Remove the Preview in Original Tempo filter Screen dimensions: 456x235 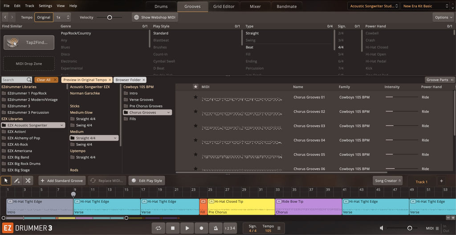[x=110, y=80]
